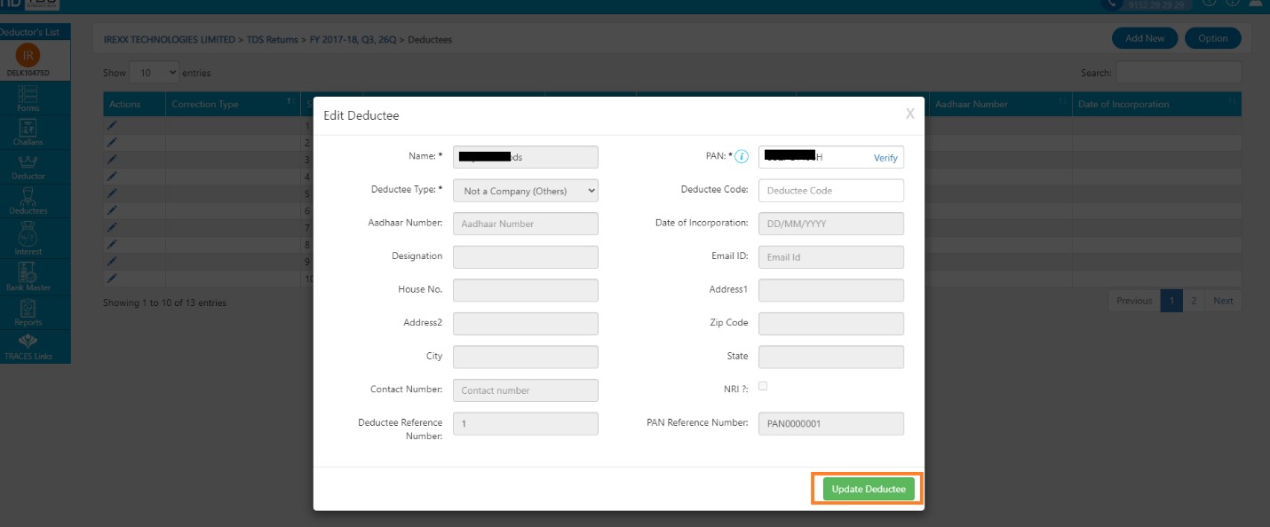Edit row 7 with pencil icon

[113, 227]
